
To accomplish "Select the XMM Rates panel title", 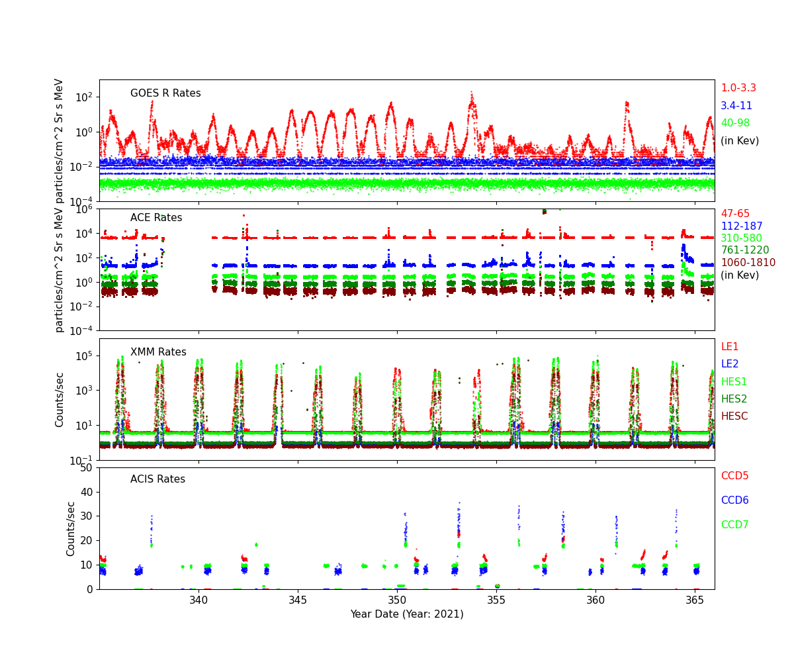I will point(158,352).
